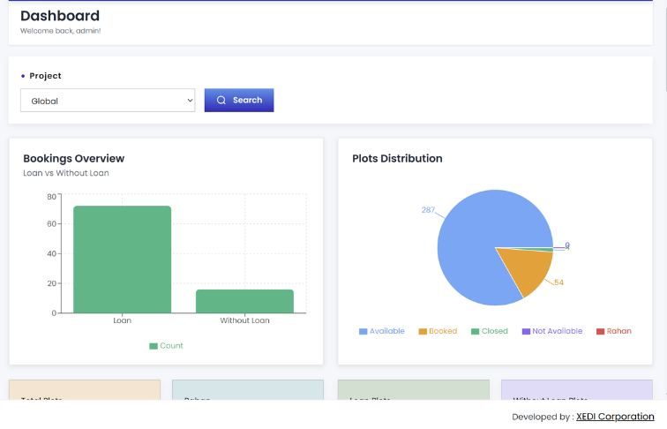667x429 pixels.
Task: Click the Loan Plots summary card
Action: tap(414, 390)
